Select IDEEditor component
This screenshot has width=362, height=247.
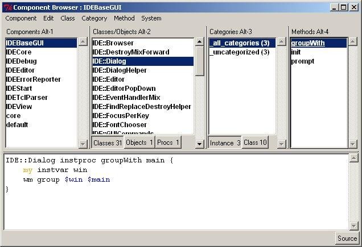pyautogui.click(x=42, y=70)
